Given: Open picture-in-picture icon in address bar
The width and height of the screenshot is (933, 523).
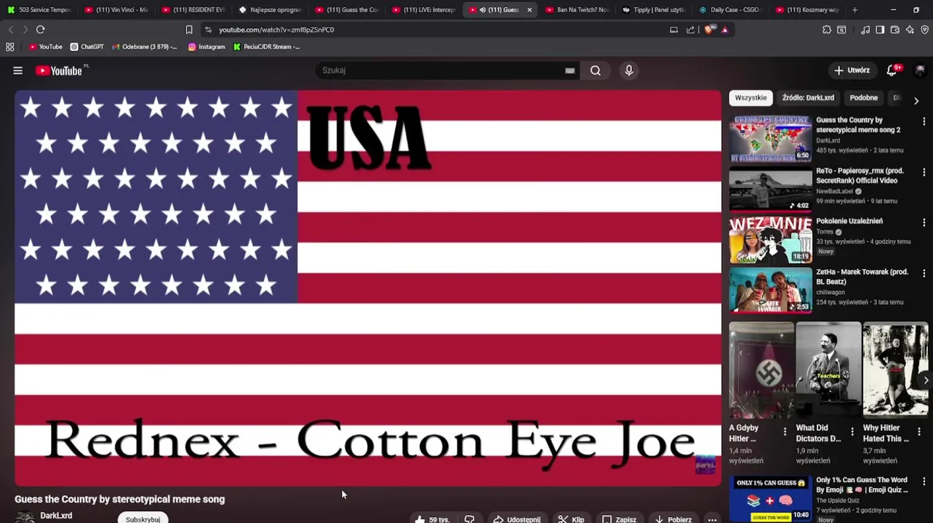Looking at the screenshot, I should pos(674,30).
